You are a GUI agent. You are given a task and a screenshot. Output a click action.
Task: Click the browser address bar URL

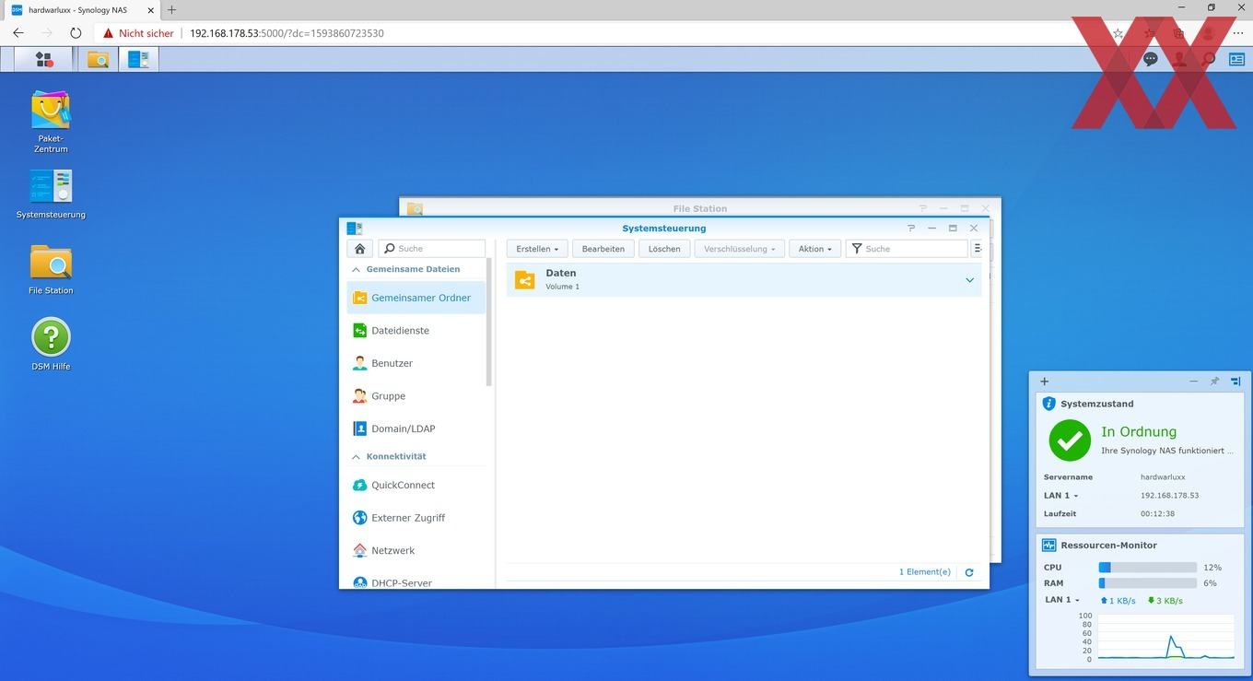coord(287,33)
